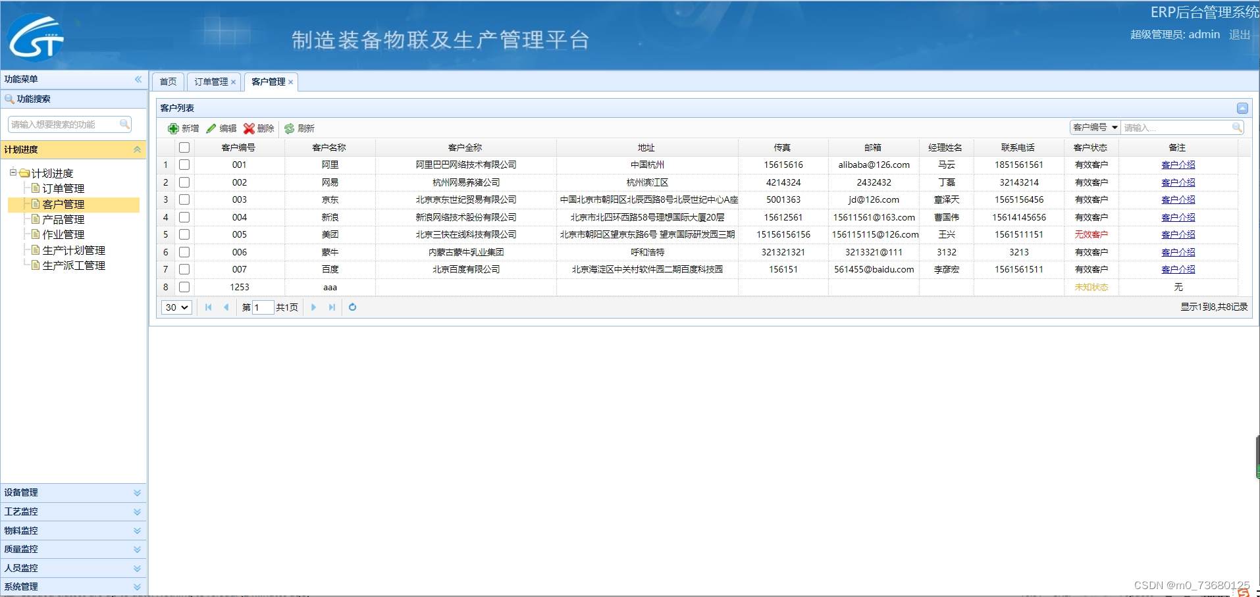Check the checkbox for customer 003 京东
1260x597 pixels.
point(184,199)
